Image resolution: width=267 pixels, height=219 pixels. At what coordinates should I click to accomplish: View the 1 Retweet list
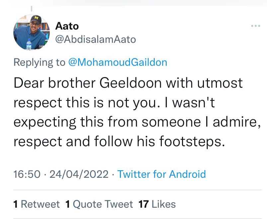click(x=37, y=204)
